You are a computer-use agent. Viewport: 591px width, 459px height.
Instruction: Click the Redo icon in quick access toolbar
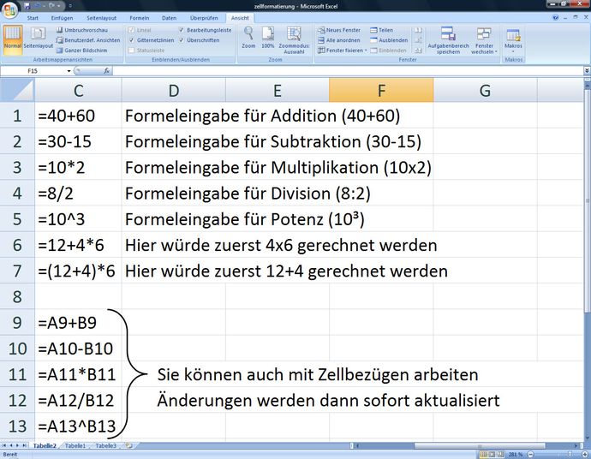(x=51, y=6)
